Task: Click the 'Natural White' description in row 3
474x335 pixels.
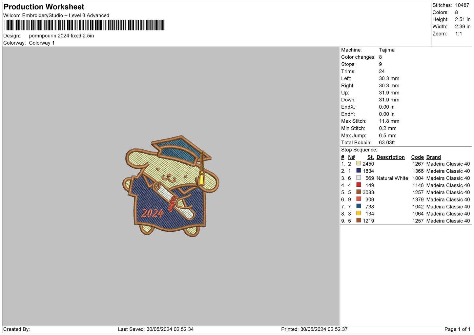Action: point(392,178)
